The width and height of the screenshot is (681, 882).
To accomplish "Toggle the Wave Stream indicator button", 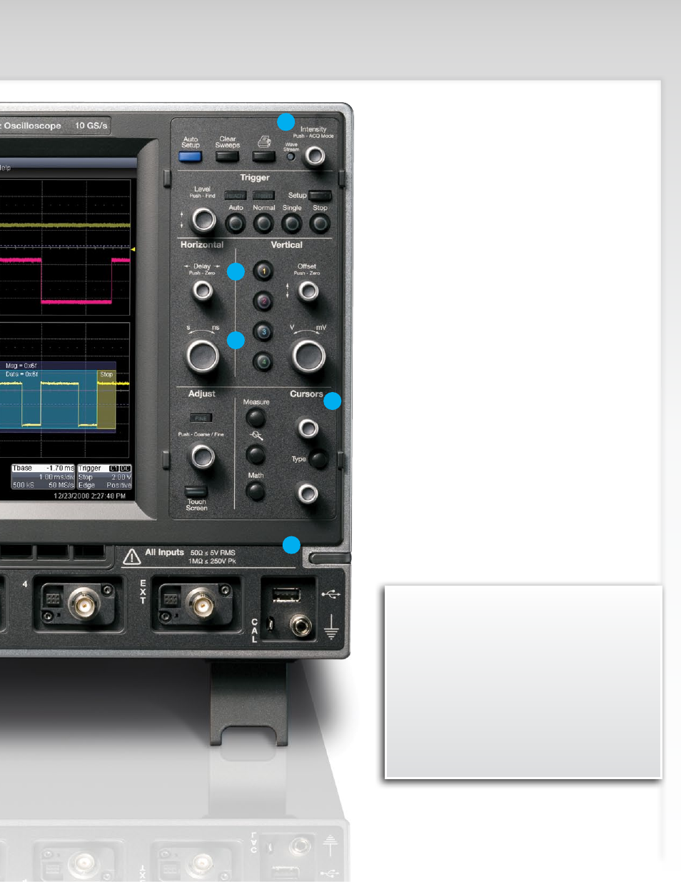I will click(291, 156).
